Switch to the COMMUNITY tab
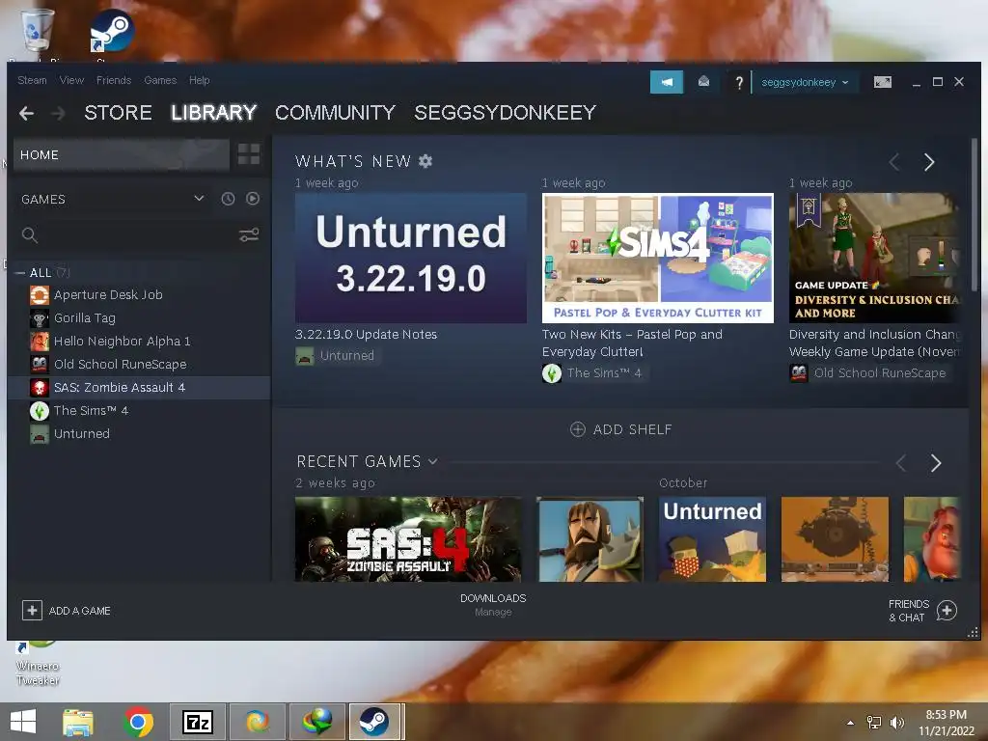This screenshot has height=741, width=988. click(335, 113)
